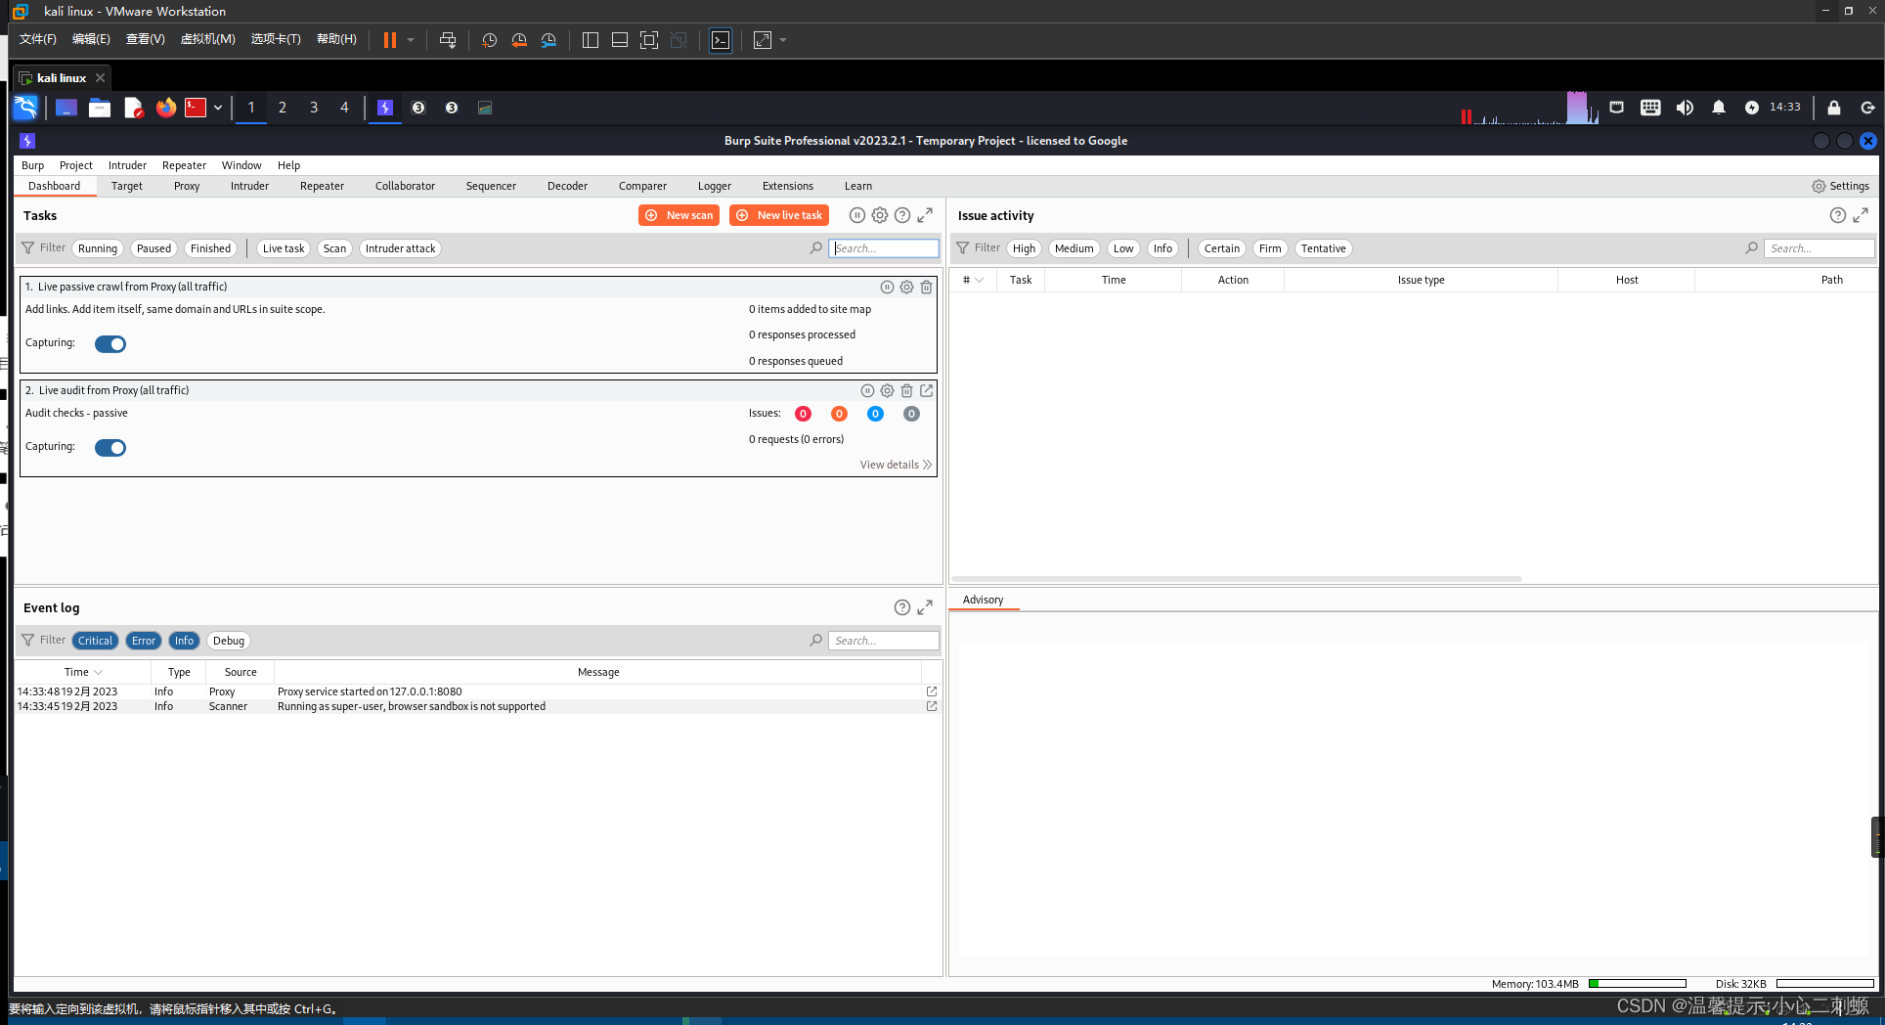This screenshot has width=1885, height=1025.
Task: Expand the Kali panel launcher dropdown arrow
Action: 218,108
